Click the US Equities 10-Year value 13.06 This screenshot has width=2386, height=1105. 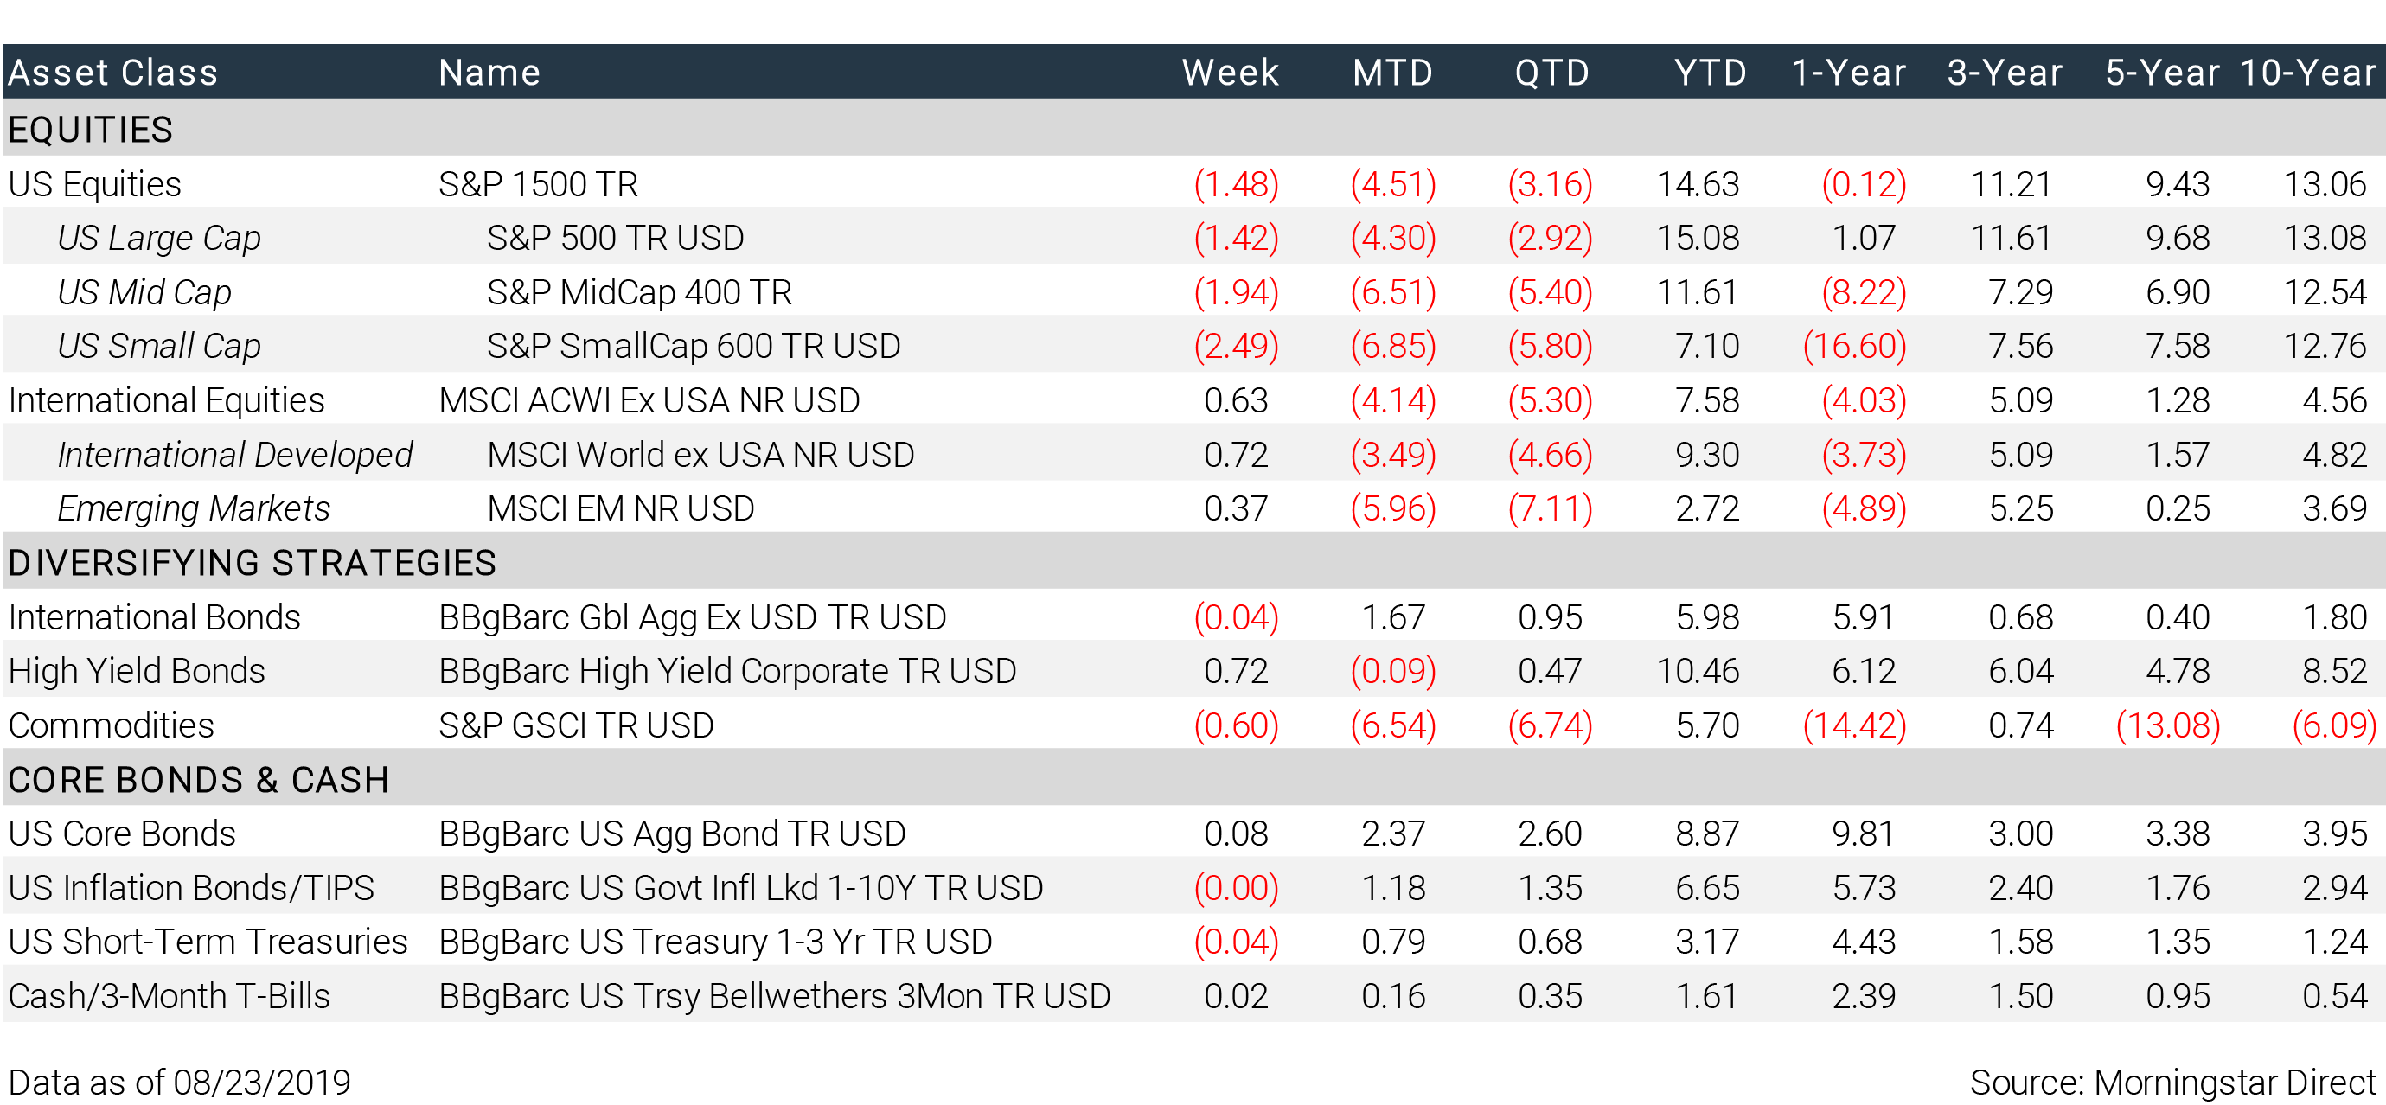(x=2325, y=184)
